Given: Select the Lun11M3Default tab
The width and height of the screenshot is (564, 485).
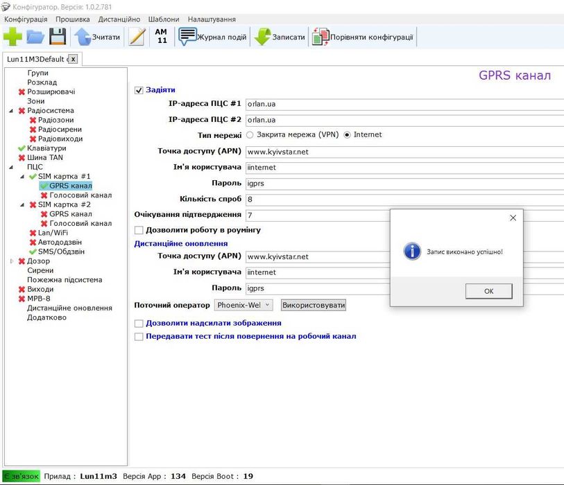Looking at the screenshot, I should 36,60.
